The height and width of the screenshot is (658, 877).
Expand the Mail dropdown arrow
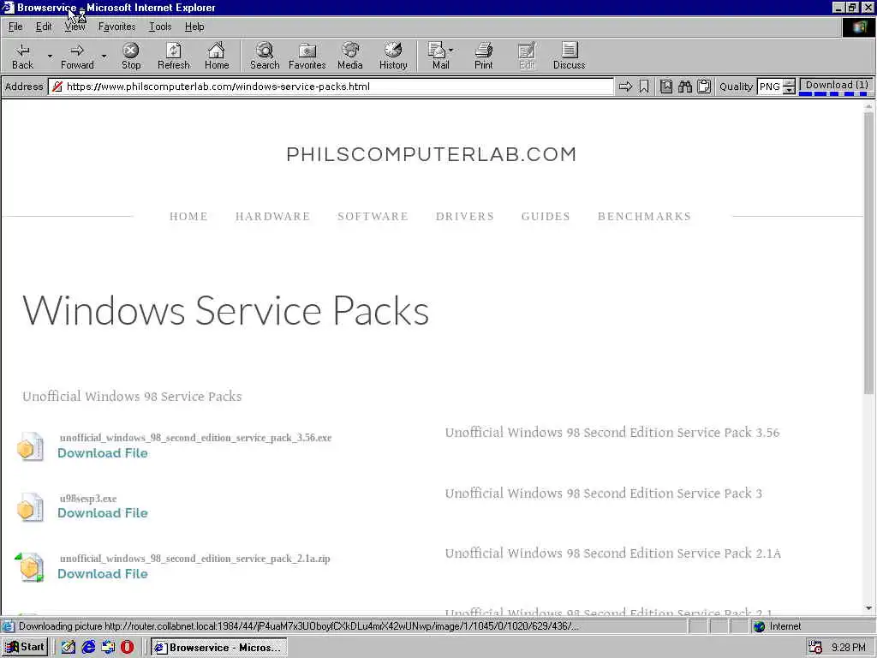pyautogui.click(x=451, y=50)
